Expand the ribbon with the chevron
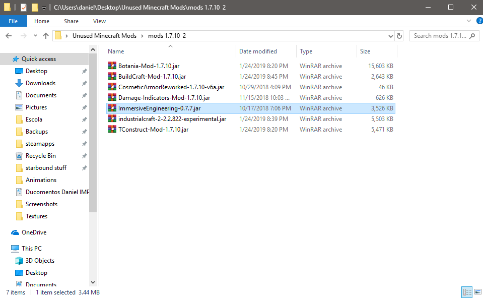Screen dimensions: 483x298 coord(469,21)
